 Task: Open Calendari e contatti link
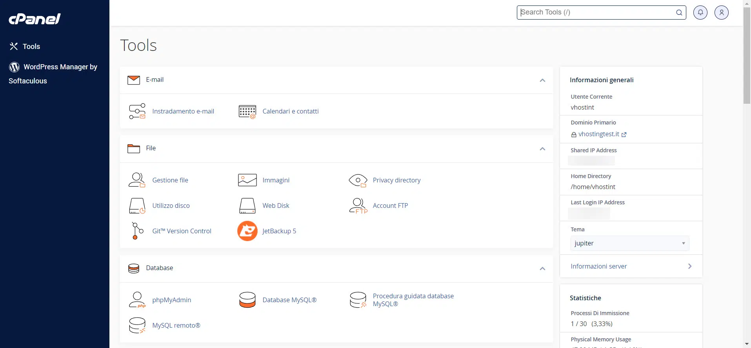point(291,111)
